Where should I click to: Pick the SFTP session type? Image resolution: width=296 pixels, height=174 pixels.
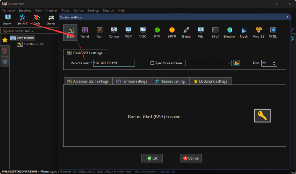[172, 33]
